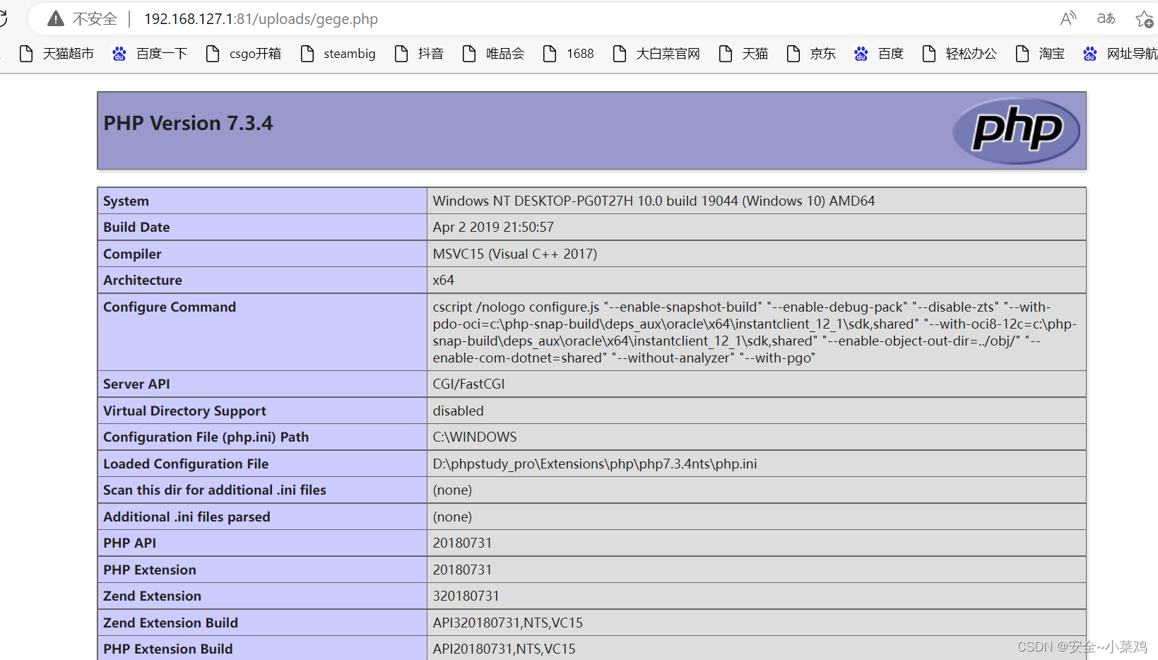Click the page icon beside 大白菜官网

pos(620,54)
